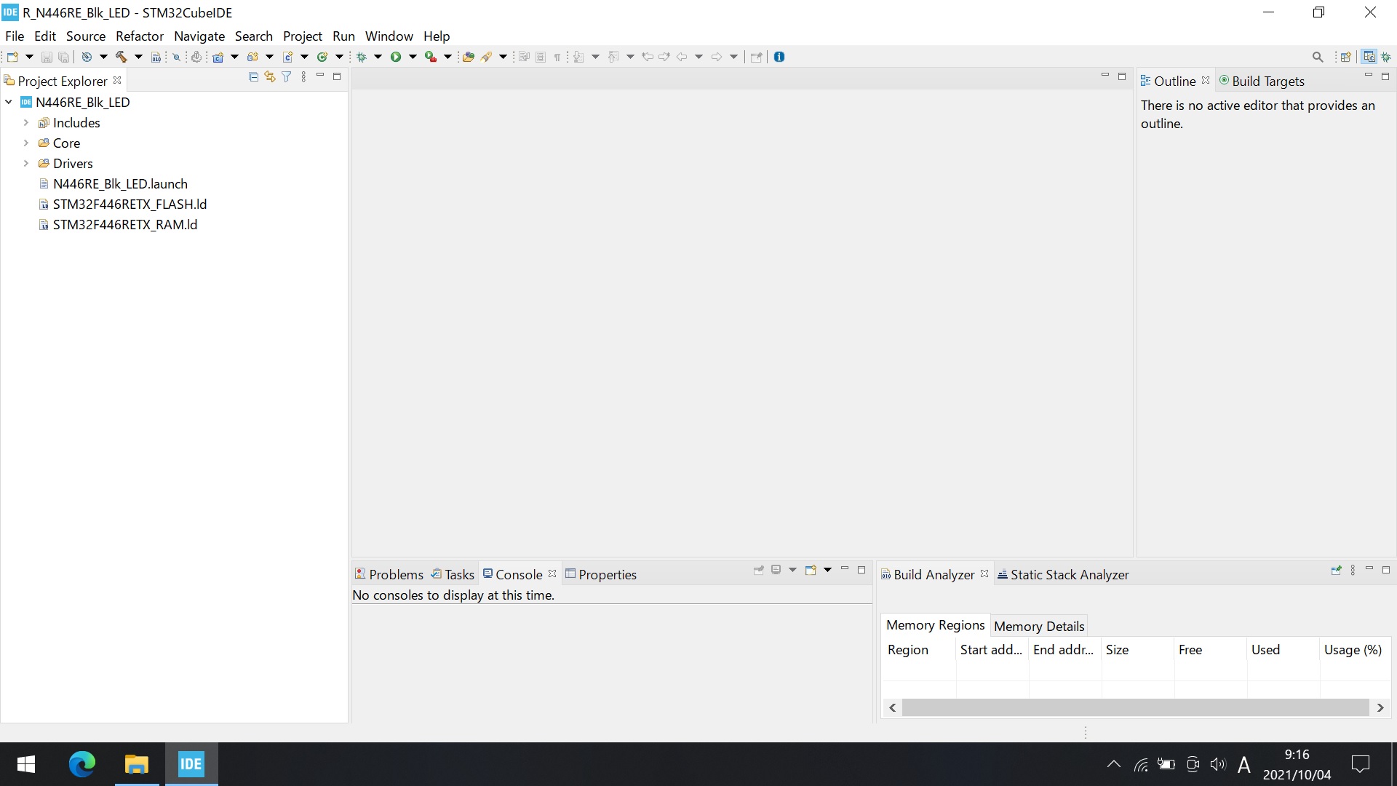Open the notification center icon
Screen dimensions: 1397x786
[1361, 764]
